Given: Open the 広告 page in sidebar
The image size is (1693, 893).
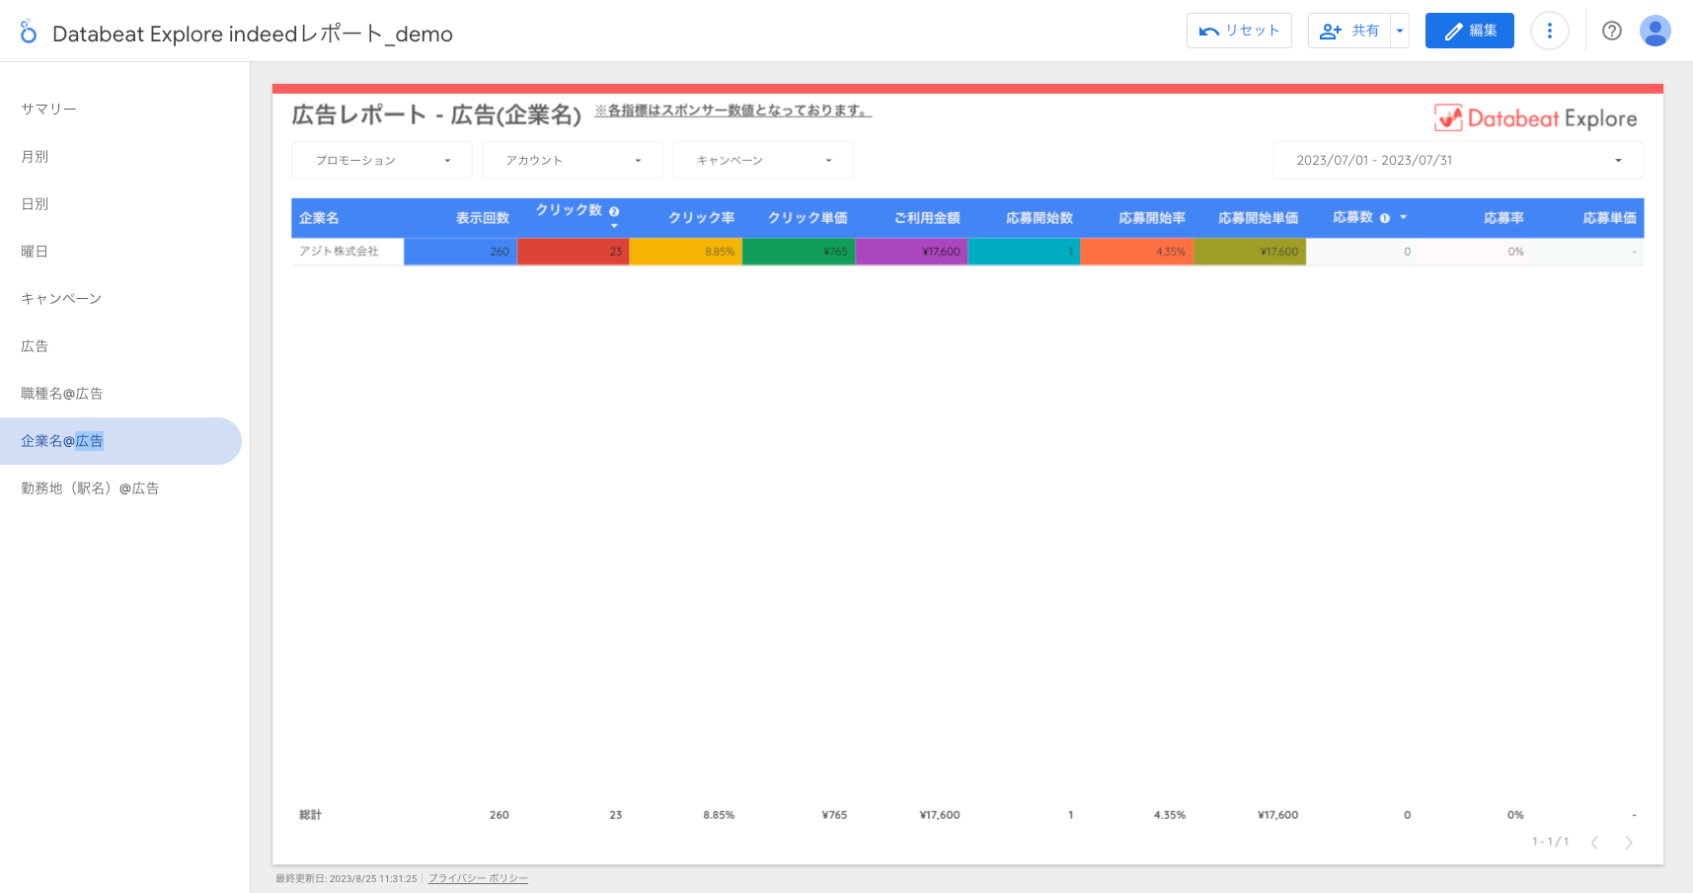Looking at the screenshot, I should tap(120, 345).
